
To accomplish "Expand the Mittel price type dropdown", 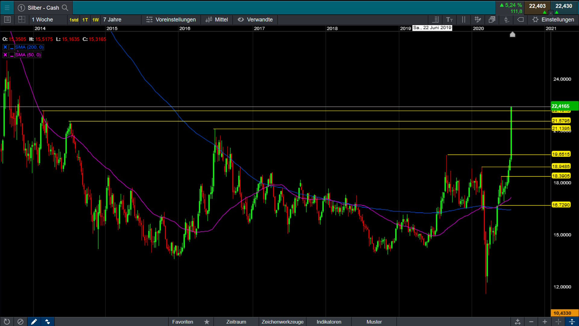I will (217, 20).
